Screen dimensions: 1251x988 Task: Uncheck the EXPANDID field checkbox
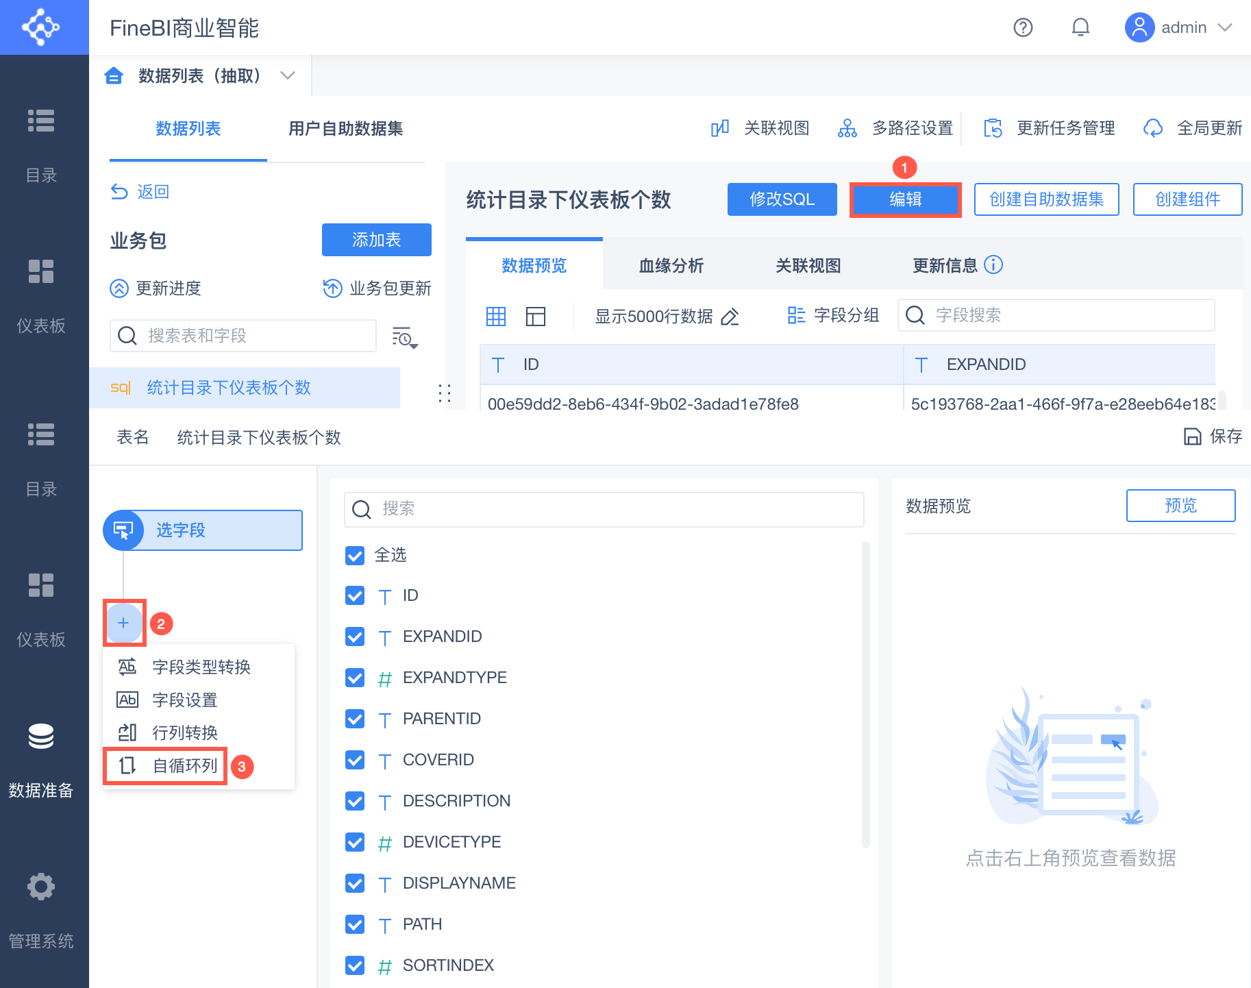click(x=355, y=637)
